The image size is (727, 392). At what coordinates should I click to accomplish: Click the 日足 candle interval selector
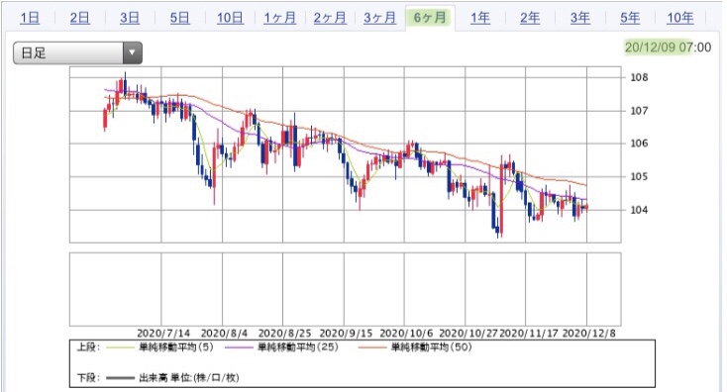[77, 52]
